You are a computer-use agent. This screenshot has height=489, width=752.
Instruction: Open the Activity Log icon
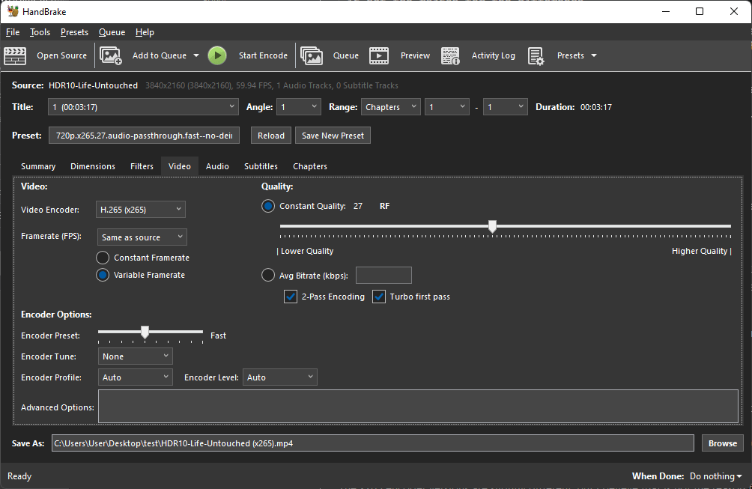449,55
